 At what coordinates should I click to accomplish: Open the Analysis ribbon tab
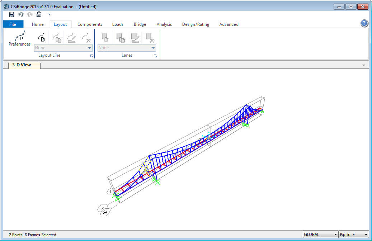(164, 24)
